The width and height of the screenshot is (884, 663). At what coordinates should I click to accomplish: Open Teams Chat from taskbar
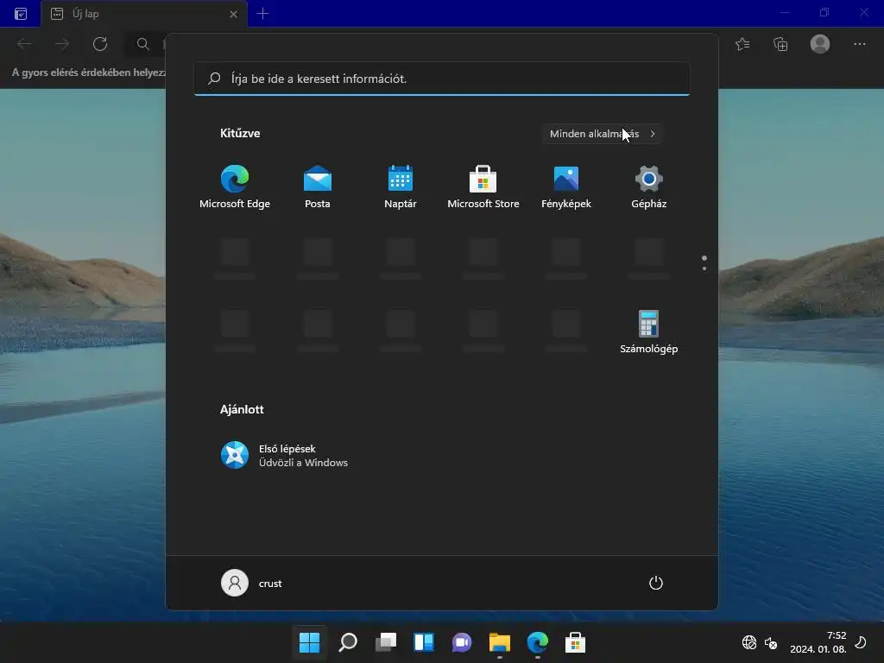(462, 642)
